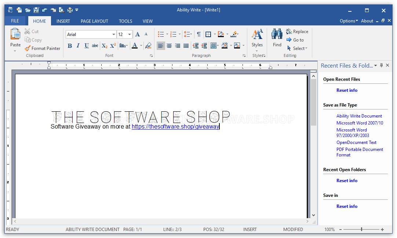
Task: Open the Options menu
Action: pyautogui.click(x=348, y=21)
